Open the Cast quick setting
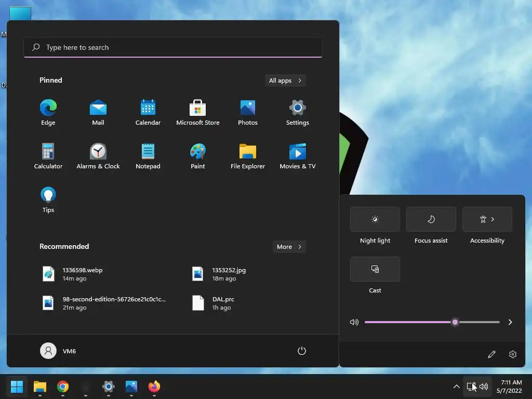The width and height of the screenshot is (532, 399). click(x=375, y=269)
